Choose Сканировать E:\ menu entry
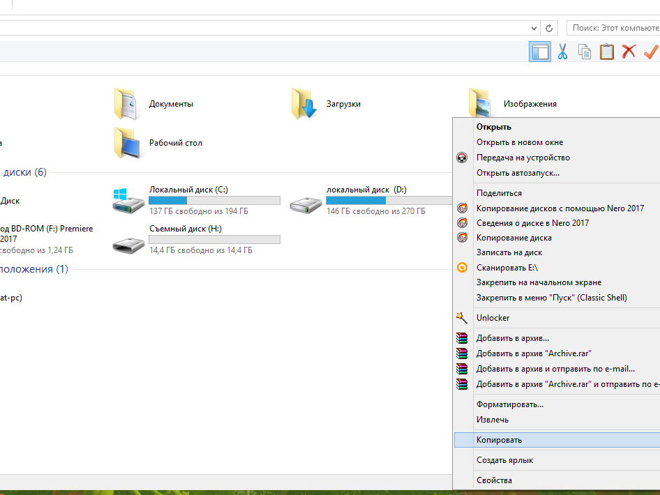 click(x=557, y=268)
